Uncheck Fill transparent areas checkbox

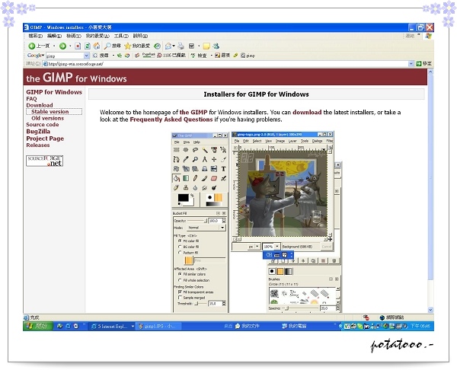(180, 292)
